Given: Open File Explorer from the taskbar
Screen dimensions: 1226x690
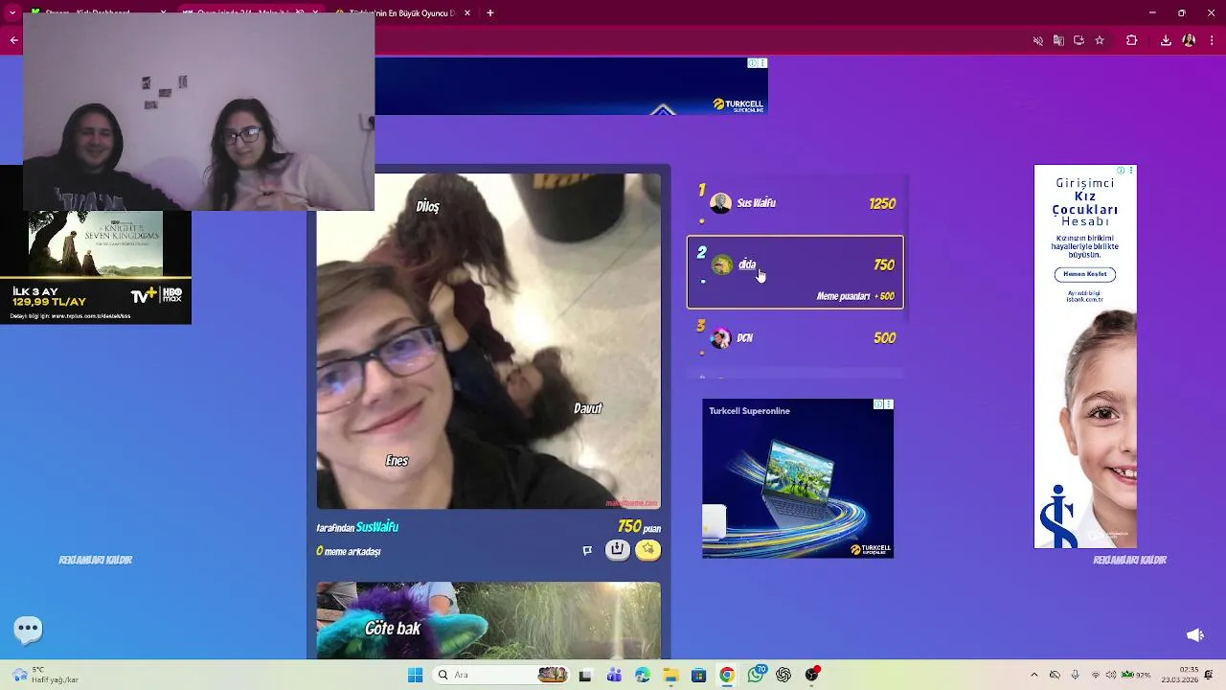Looking at the screenshot, I should point(670,675).
